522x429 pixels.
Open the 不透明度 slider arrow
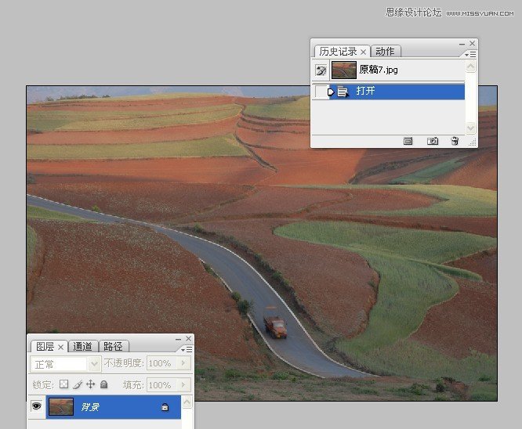click(183, 363)
